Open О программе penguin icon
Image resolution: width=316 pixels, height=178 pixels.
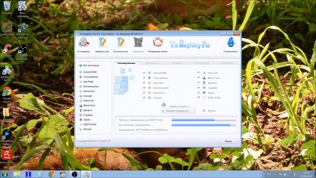231,42
